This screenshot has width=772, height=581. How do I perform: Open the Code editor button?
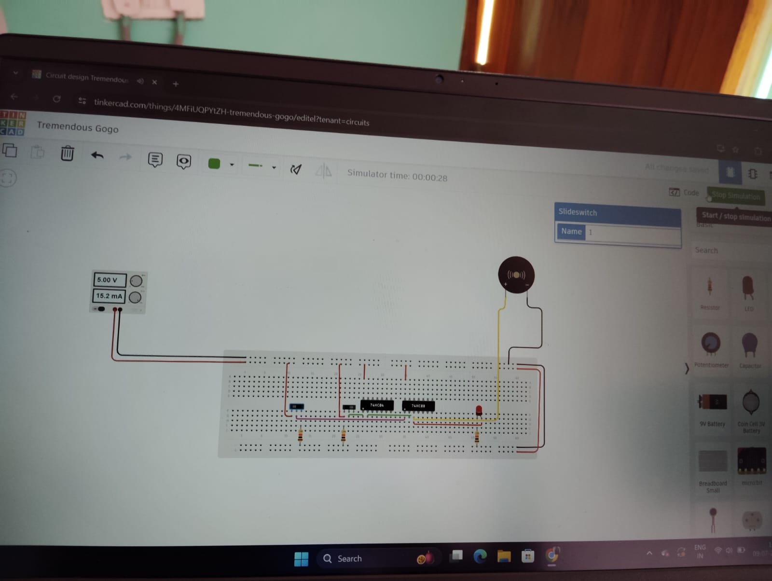(684, 193)
